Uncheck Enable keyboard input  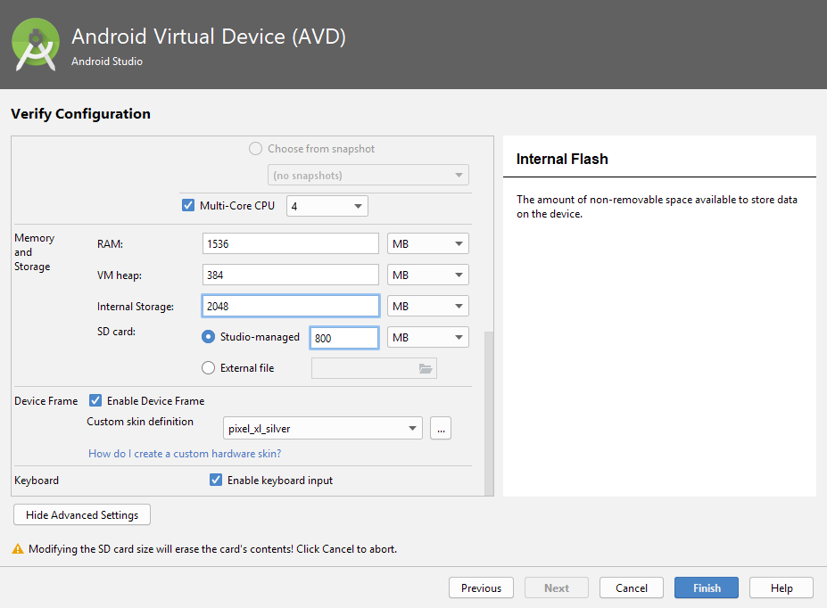click(215, 481)
